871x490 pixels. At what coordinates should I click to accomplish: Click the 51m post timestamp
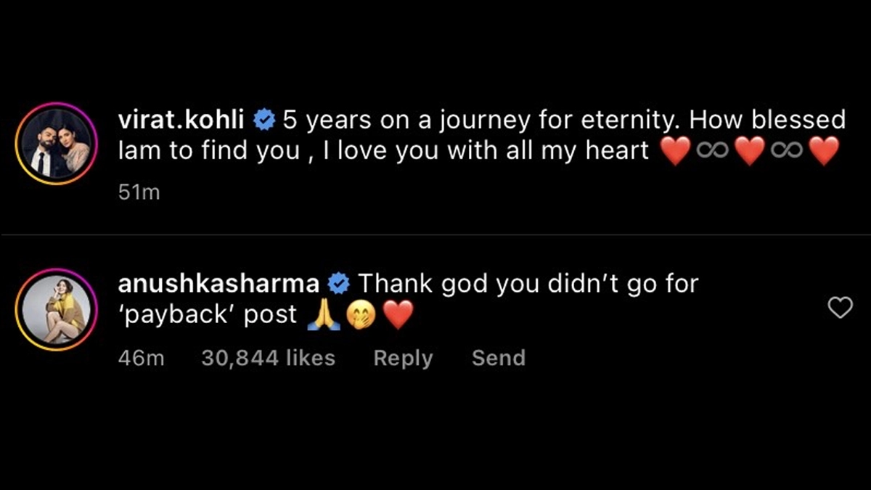point(139,193)
